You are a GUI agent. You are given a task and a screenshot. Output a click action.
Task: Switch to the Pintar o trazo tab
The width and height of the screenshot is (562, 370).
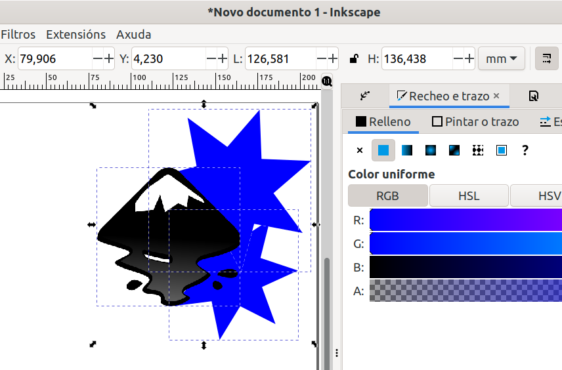(475, 121)
